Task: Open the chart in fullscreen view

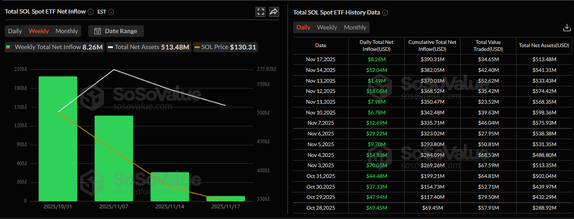Action: (x=261, y=12)
